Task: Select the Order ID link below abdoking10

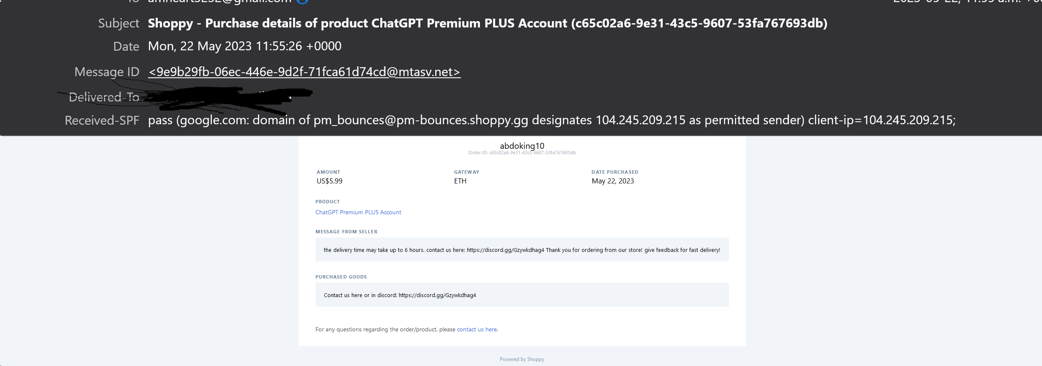Action: (532, 153)
